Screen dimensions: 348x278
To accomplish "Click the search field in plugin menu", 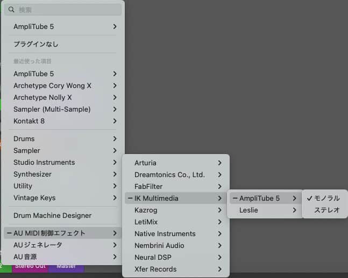I will coord(63,10).
